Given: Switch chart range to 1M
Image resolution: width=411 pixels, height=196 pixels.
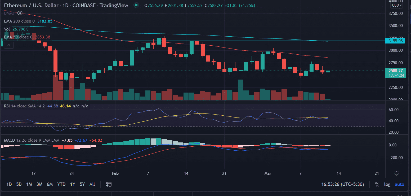Looking at the screenshot, I should click(29, 184).
